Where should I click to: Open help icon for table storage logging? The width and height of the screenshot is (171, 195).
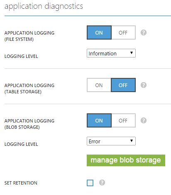click(x=144, y=85)
